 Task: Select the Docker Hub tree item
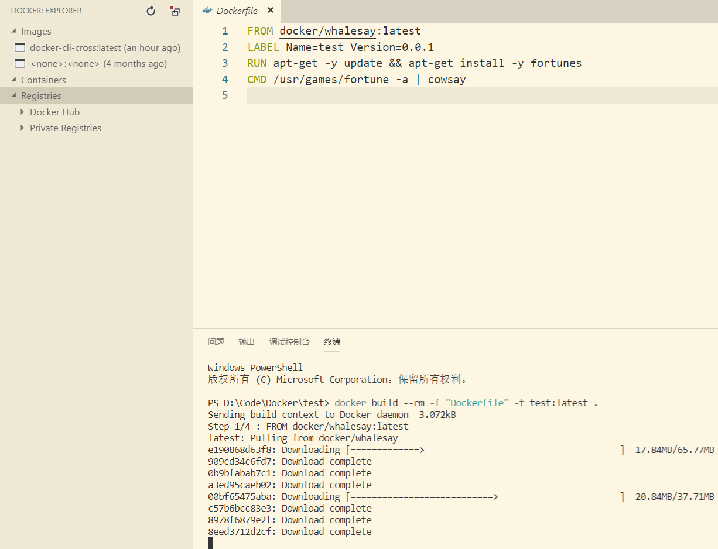tap(54, 112)
